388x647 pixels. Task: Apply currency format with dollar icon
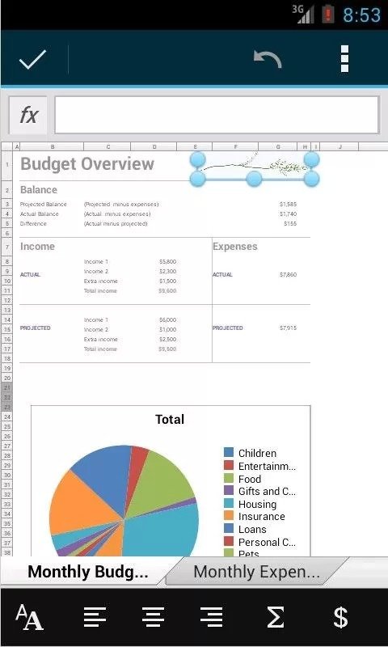340,617
